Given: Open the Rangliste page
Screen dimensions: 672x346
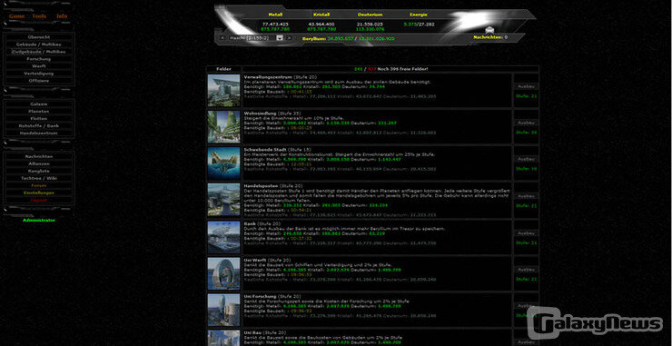Looking at the screenshot, I should coord(38,171).
